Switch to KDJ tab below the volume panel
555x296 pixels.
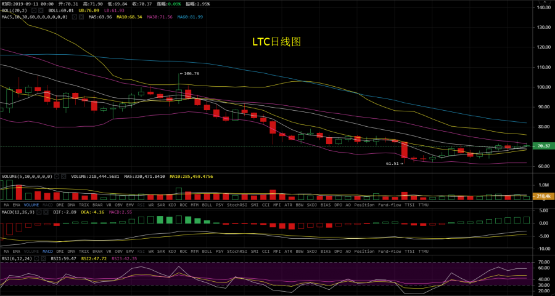click(172, 204)
